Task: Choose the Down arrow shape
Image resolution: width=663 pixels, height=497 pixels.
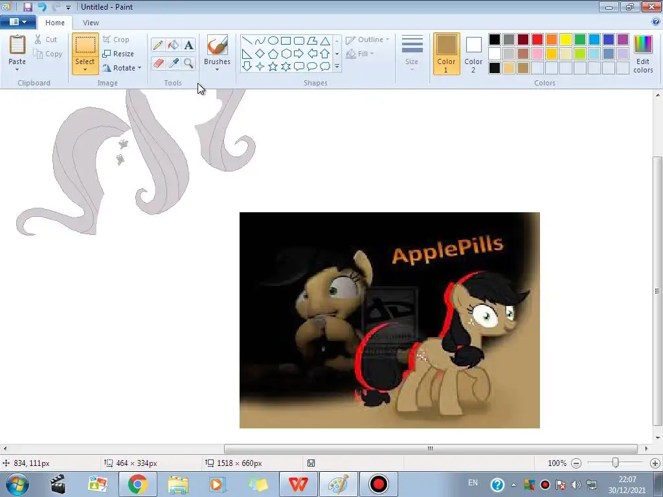Action: 247,67
